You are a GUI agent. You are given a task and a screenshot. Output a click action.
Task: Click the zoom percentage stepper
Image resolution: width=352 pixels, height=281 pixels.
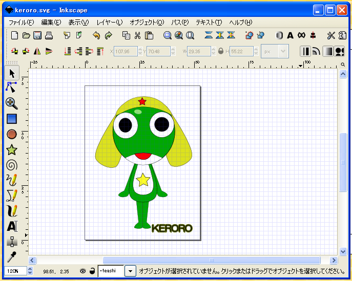(30, 271)
